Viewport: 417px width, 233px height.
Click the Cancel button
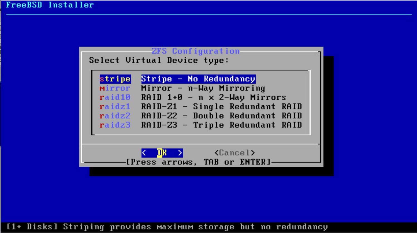235,153
